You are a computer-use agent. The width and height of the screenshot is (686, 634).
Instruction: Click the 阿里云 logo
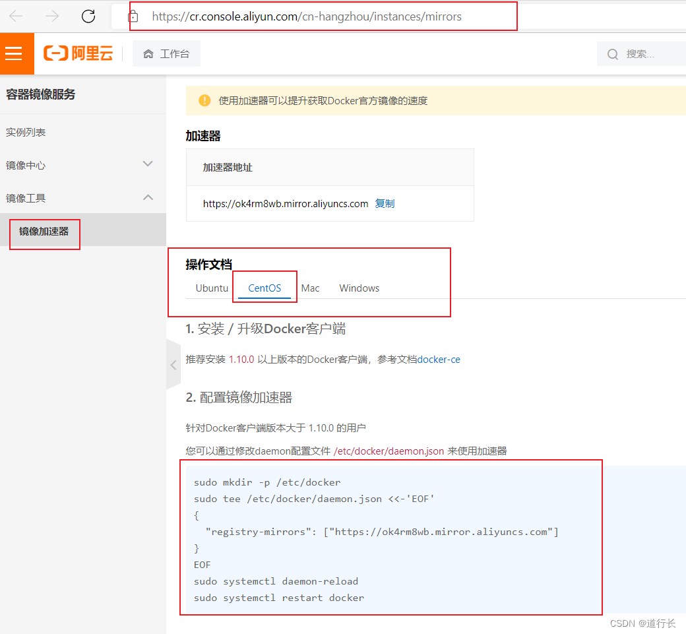[78, 53]
